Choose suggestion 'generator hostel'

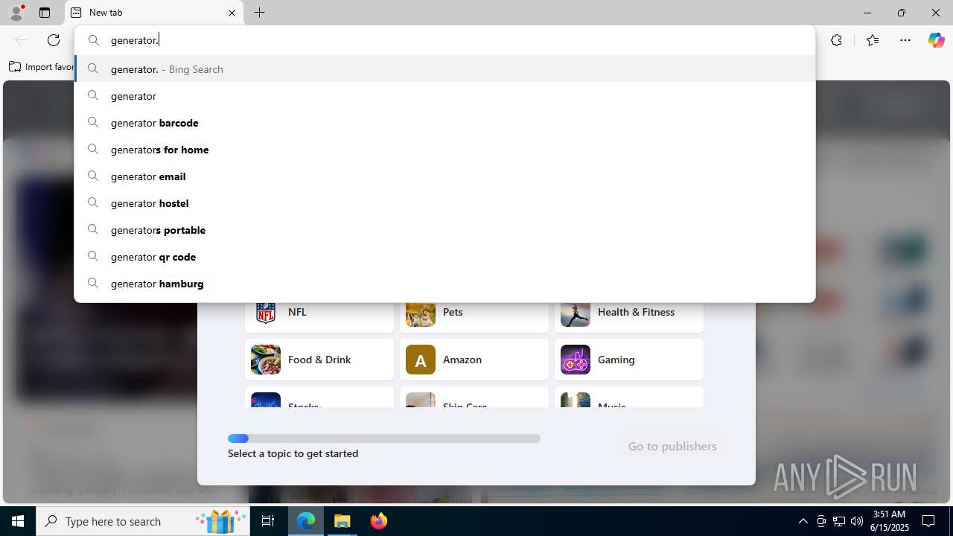(x=444, y=203)
